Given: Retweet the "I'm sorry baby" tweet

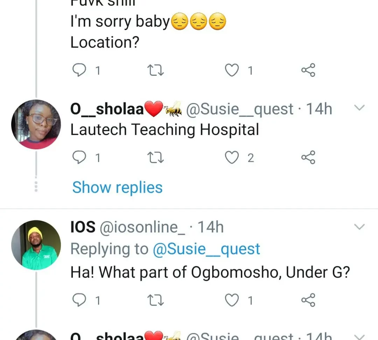Looking at the screenshot, I should pos(156,70).
